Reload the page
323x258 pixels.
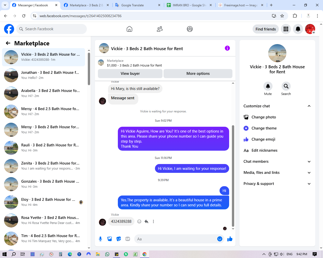24,16
